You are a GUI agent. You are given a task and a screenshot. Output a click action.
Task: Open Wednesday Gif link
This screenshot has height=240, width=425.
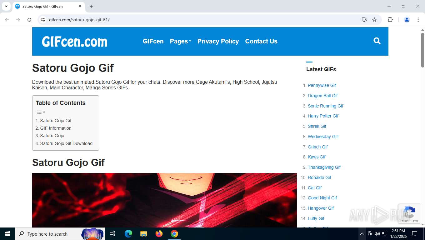tap(323, 137)
